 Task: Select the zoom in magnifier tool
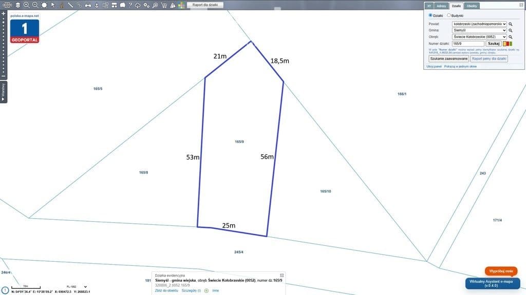click(27, 5)
